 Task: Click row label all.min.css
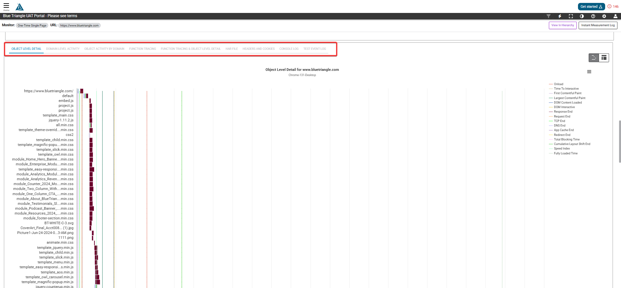tap(65, 125)
